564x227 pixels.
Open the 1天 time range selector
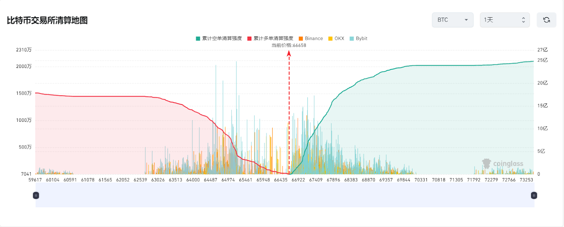(505, 20)
